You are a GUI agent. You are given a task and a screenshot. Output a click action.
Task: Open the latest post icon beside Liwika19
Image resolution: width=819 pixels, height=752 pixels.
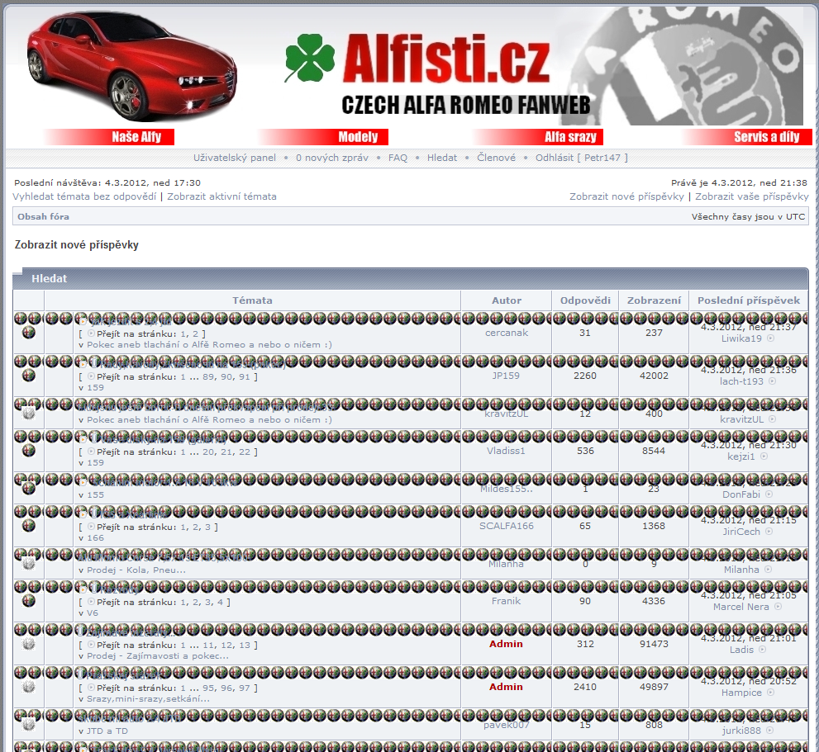[x=771, y=338]
